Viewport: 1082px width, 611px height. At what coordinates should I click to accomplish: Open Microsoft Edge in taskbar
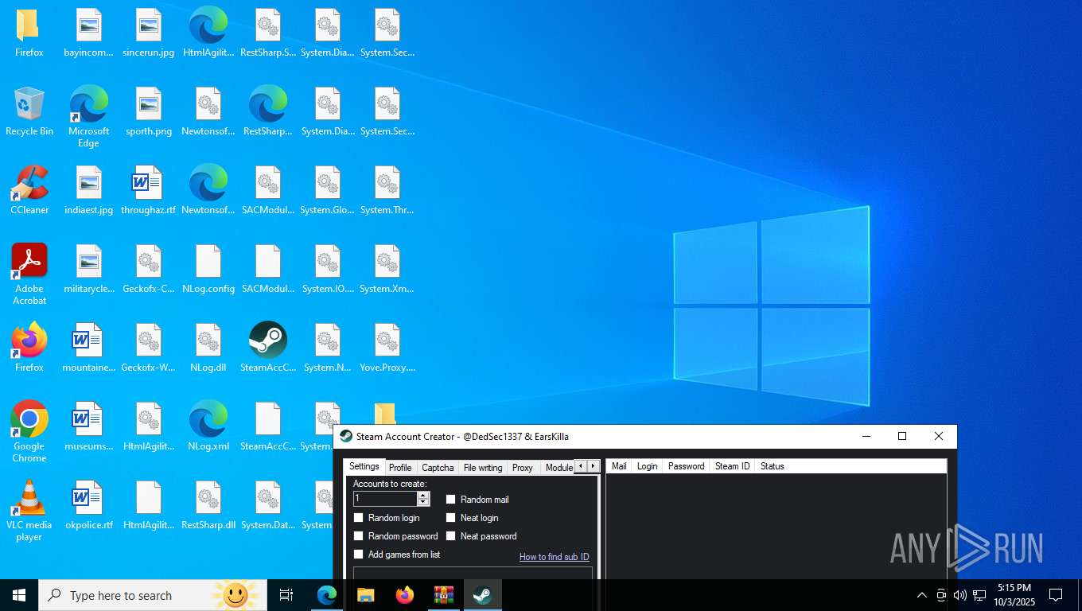pos(327,595)
